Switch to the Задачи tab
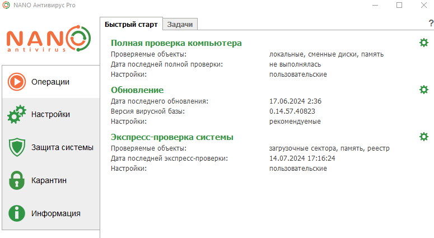The image size is (434, 238). (180, 24)
